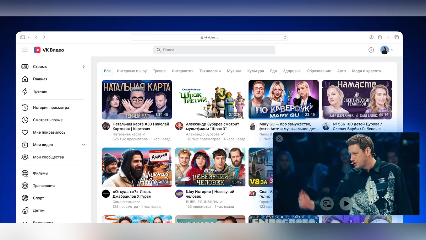Open title «Откуда ты?» Игорь Джабраилов
426x240 pixels.
pyautogui.click(x=133, y=194)
